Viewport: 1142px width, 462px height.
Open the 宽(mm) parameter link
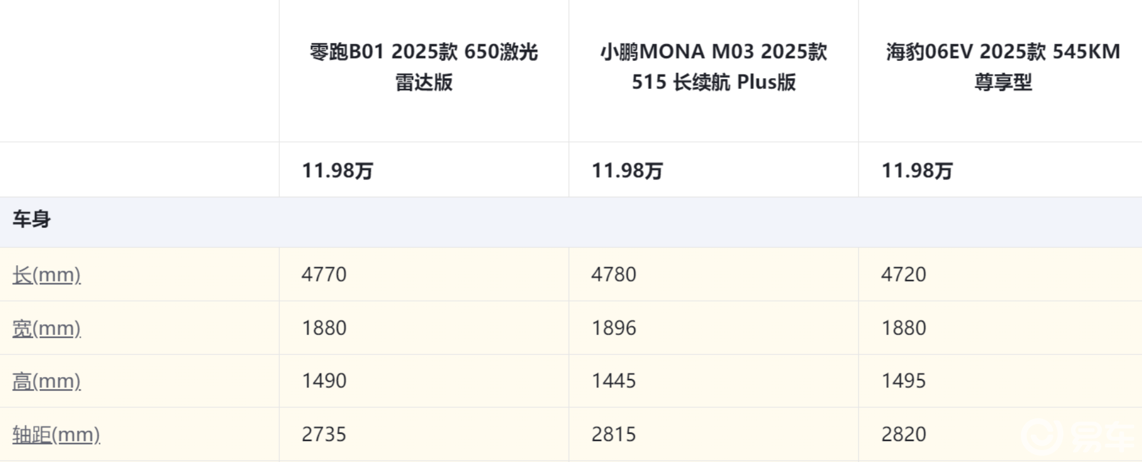click(x=46, y=328)
